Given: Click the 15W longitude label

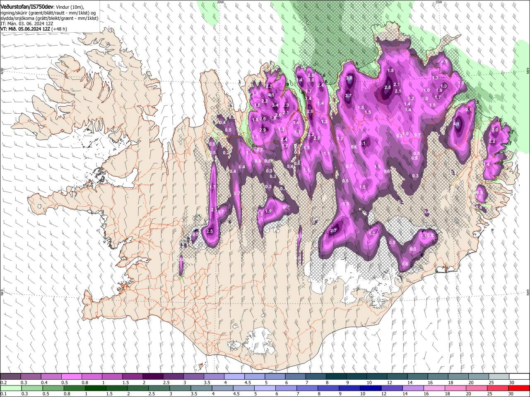Looking at the screenshot, I should coord(438,2).
